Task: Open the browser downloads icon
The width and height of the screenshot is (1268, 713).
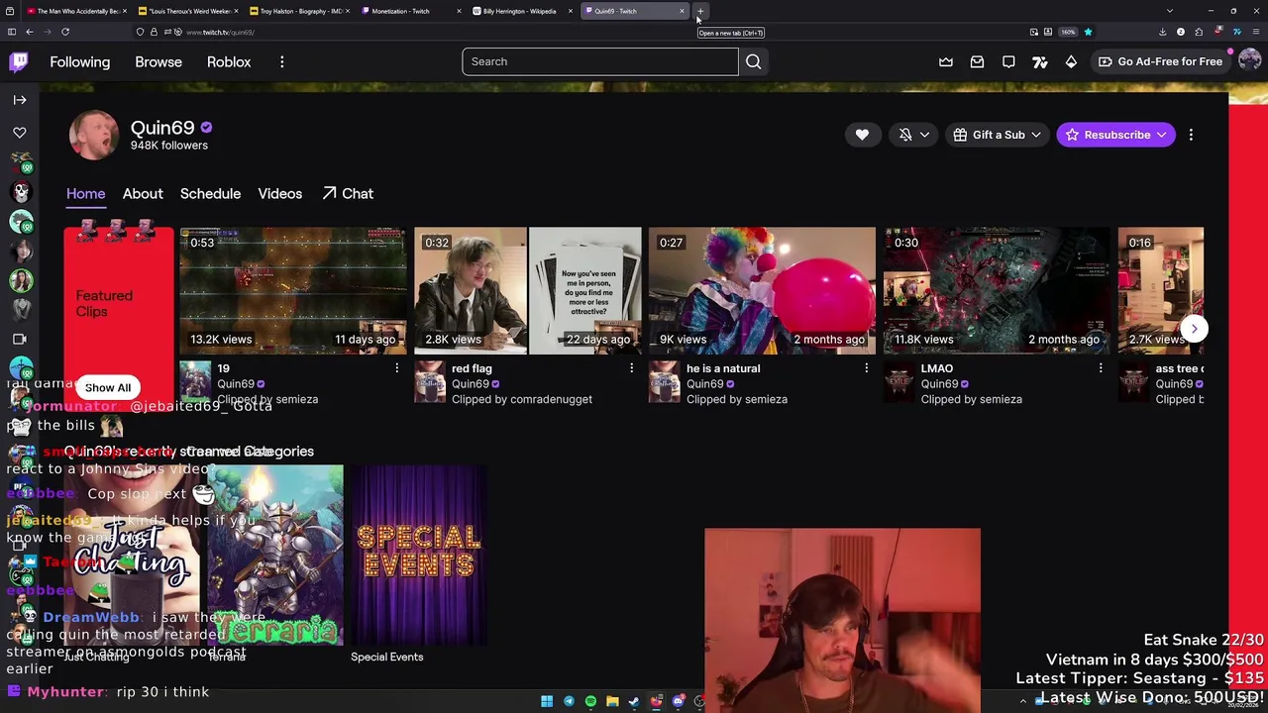Action: coord(1162,32)
